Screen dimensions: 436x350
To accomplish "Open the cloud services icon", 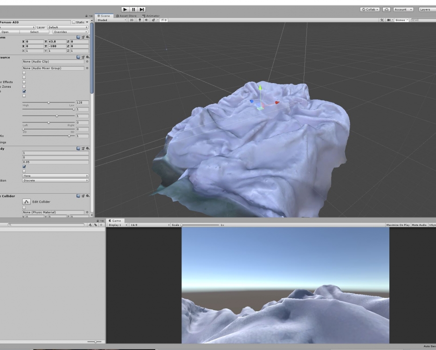I will point(387,9).
